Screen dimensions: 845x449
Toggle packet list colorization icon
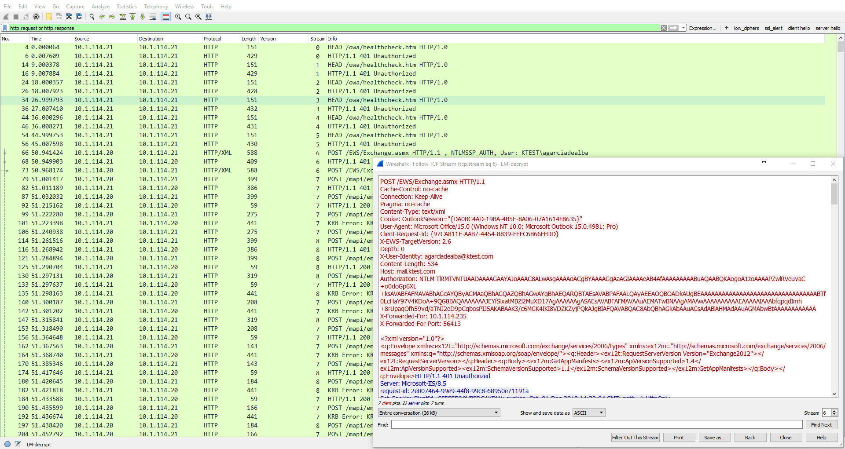click(x=165, y=17)
